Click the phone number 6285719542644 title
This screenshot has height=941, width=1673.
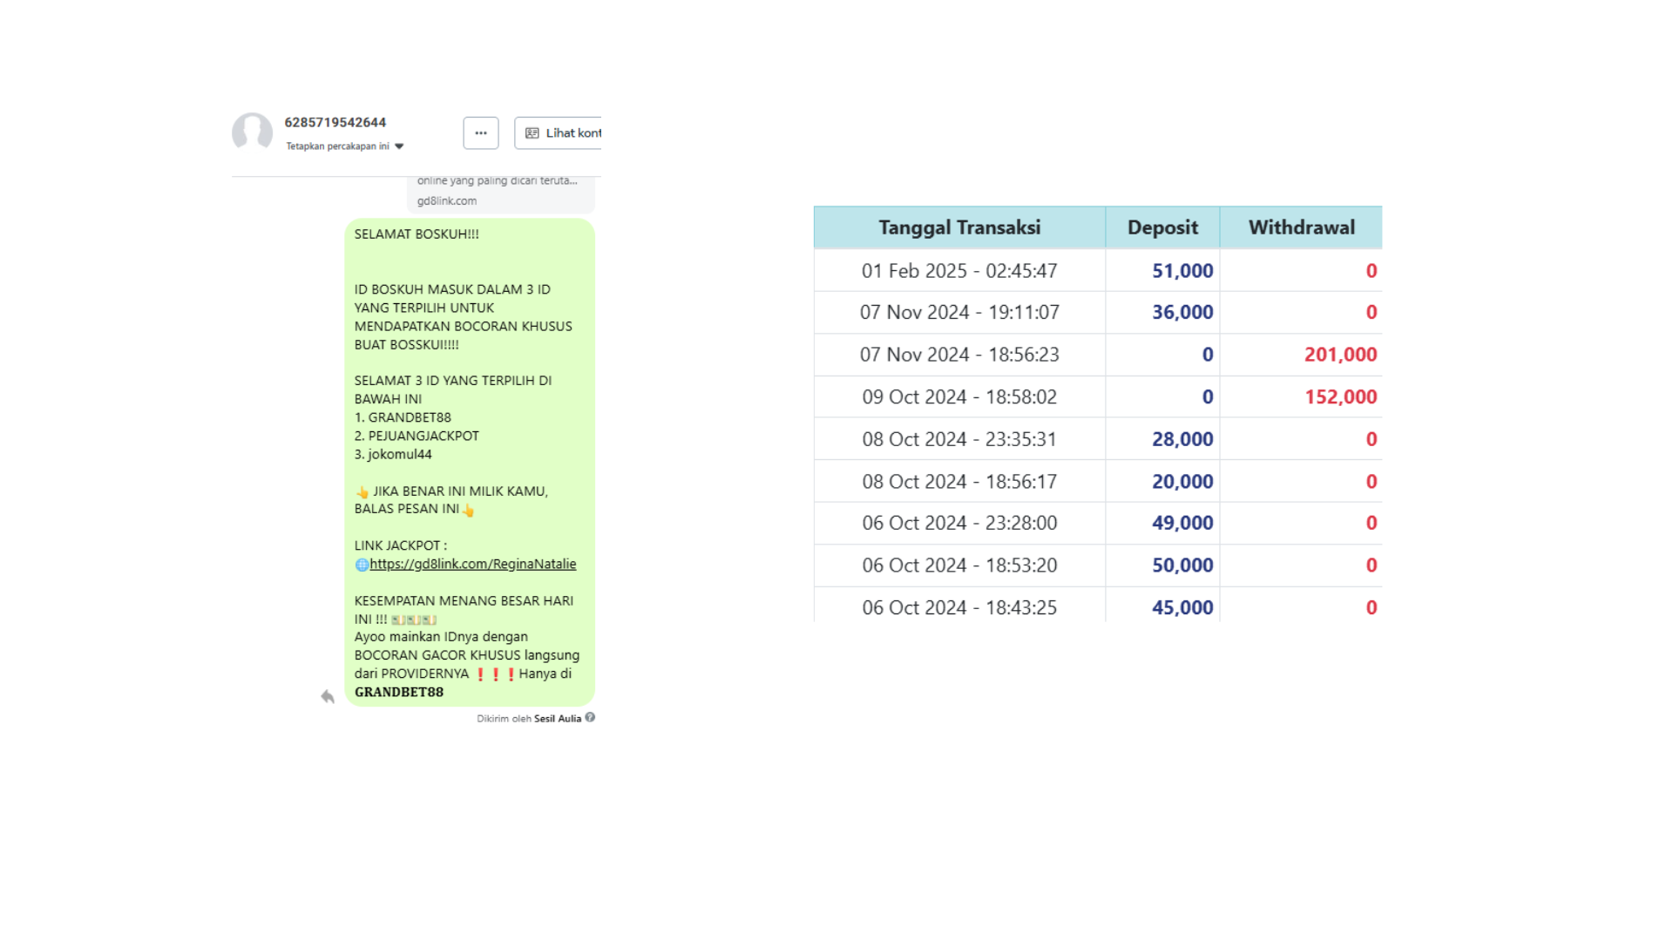pyautogui.click(x=335, y=122)
